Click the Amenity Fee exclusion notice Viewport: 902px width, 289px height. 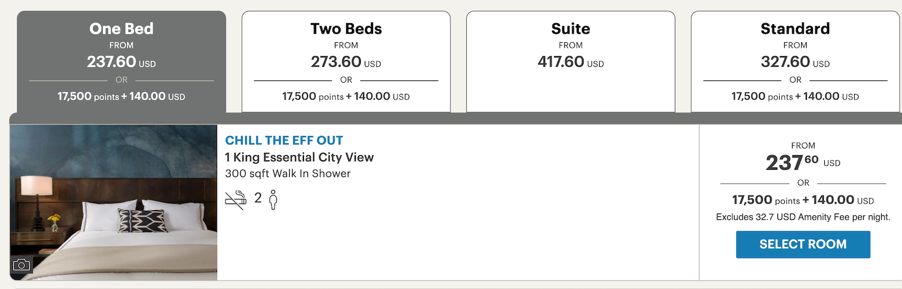(x=803, y=217)
